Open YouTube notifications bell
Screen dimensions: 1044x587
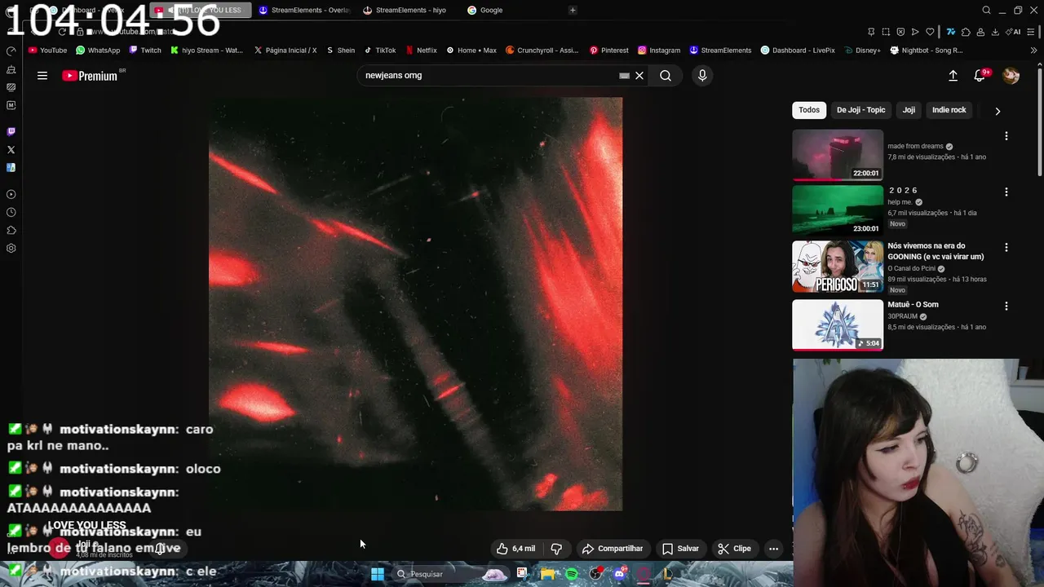click(980, 76)
